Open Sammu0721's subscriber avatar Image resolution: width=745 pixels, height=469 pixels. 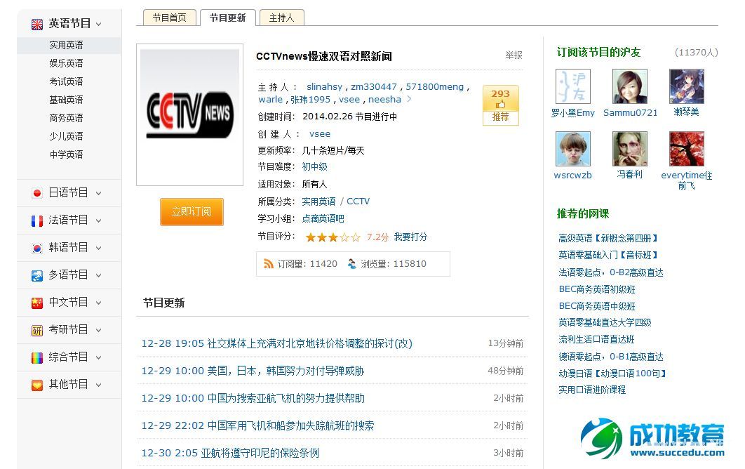coord(630,86)
